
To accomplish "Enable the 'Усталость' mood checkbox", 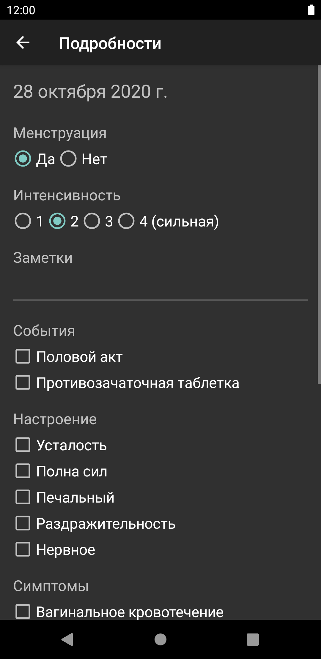I will pyautogui.click(x=23, y=445).
